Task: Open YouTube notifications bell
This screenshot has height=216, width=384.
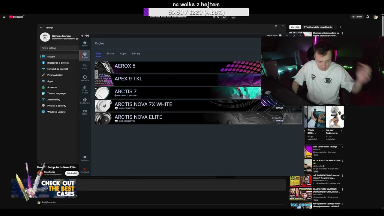Action: pyautogui.click(x=367, y=17)
